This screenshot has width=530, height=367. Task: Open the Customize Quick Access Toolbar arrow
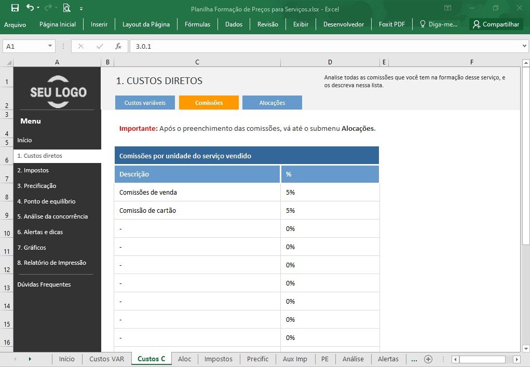(81, 9)
